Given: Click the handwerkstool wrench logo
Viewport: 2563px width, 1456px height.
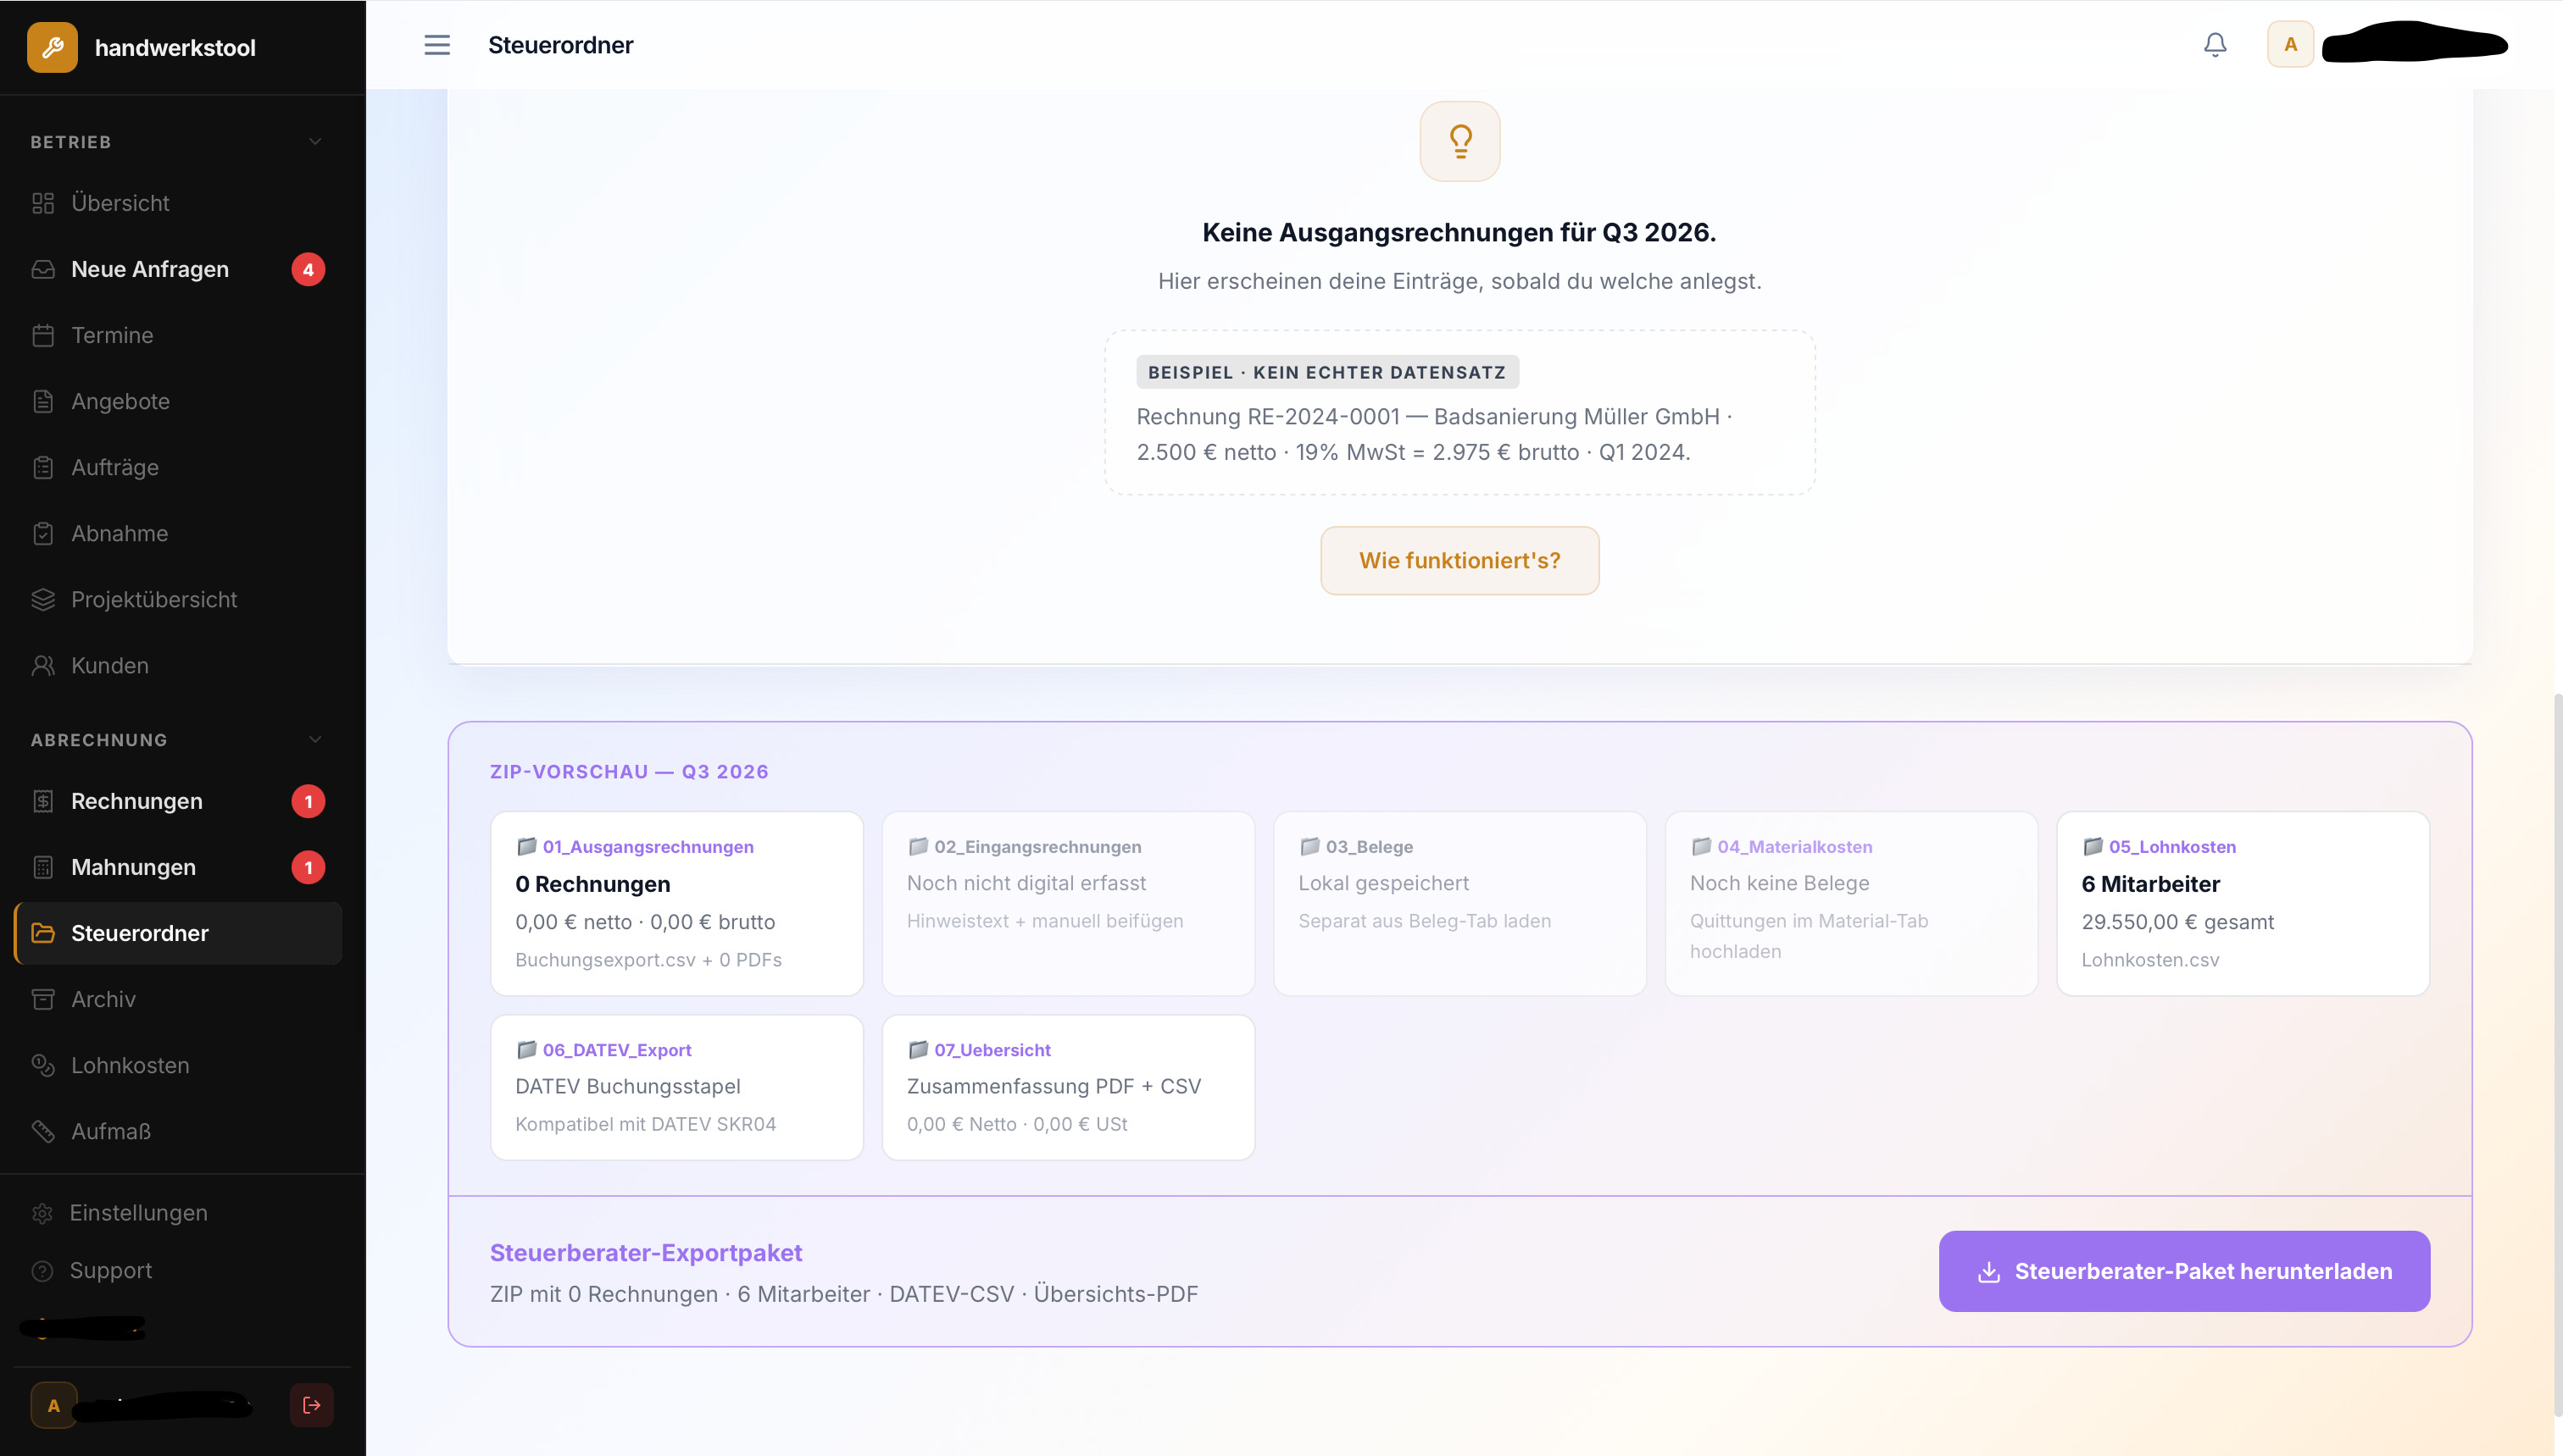Looking at the screenshot, I should click(52, 47).
